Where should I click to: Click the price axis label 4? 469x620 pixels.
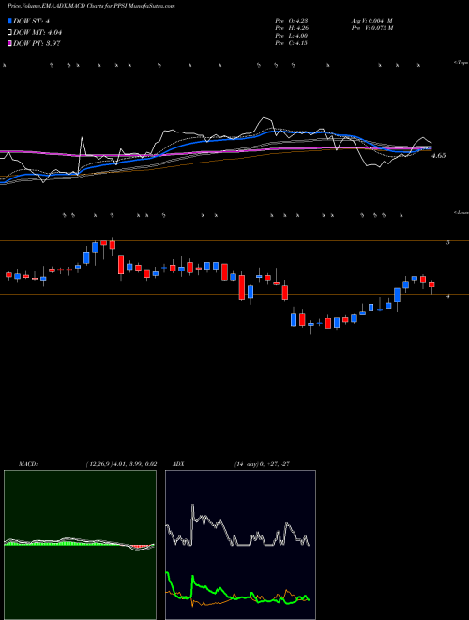click(447, 296)
